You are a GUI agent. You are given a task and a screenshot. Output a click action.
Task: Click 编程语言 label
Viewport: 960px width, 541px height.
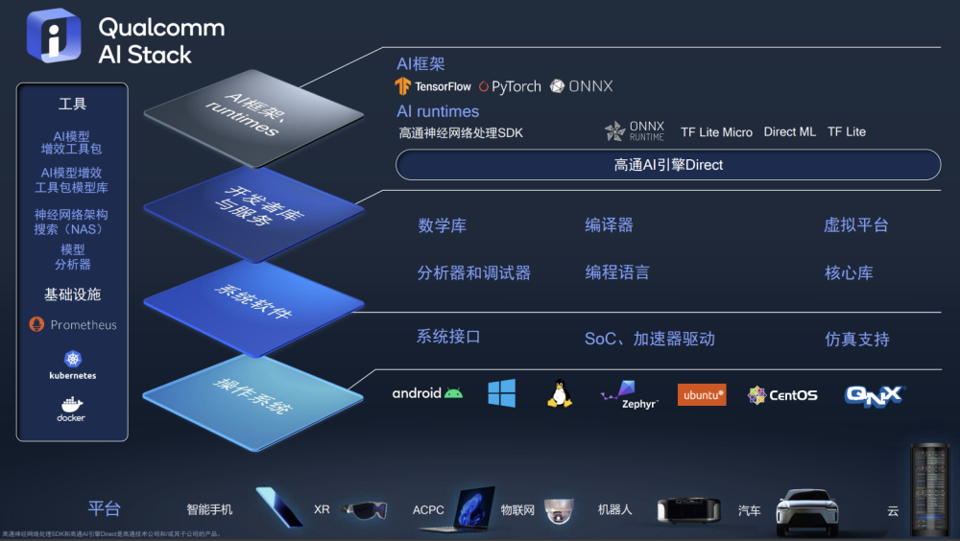[x=616, y=271]
